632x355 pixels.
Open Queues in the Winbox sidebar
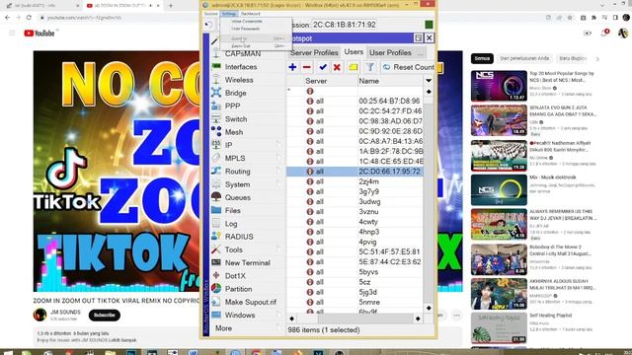click(x=237, y=197)
